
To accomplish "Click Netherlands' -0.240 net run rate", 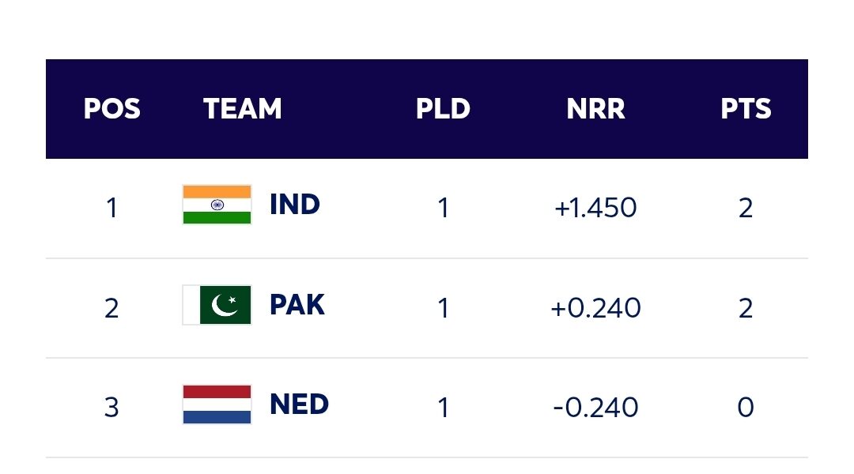I will [x=595, y=408].
